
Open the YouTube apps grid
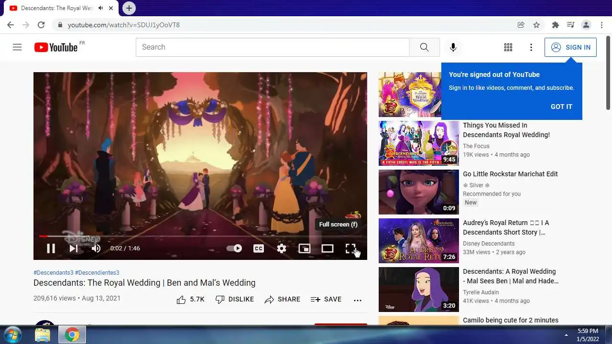coord(508,47)
